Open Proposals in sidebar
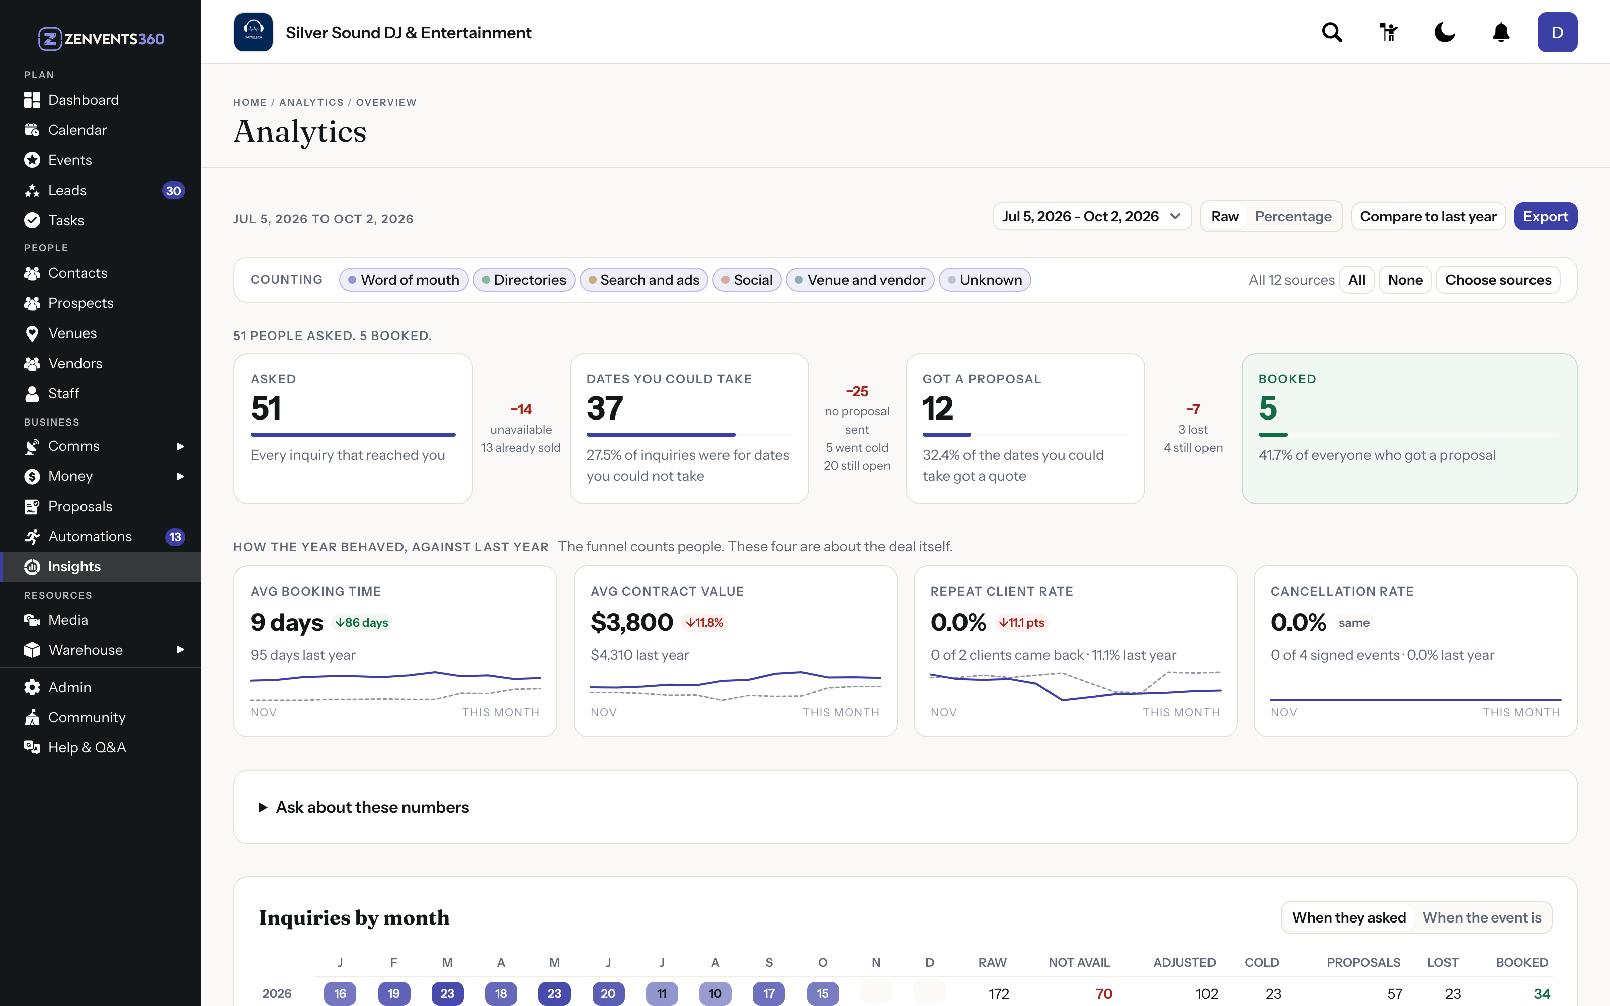Screen dimensions: 1610x1006 101,507
